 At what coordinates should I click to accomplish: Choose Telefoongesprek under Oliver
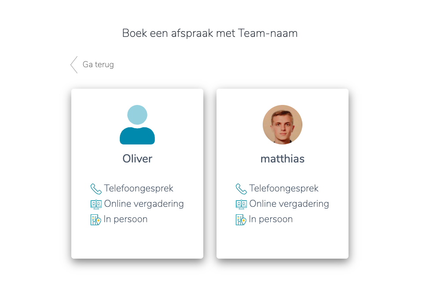coord(139,188)
